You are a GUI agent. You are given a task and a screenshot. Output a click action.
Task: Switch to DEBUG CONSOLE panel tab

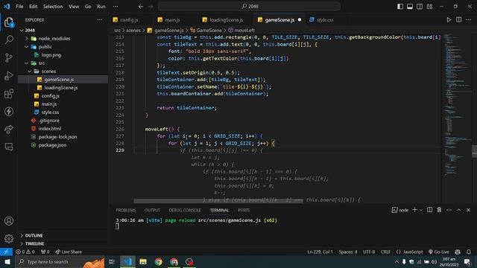coord(185,210)
